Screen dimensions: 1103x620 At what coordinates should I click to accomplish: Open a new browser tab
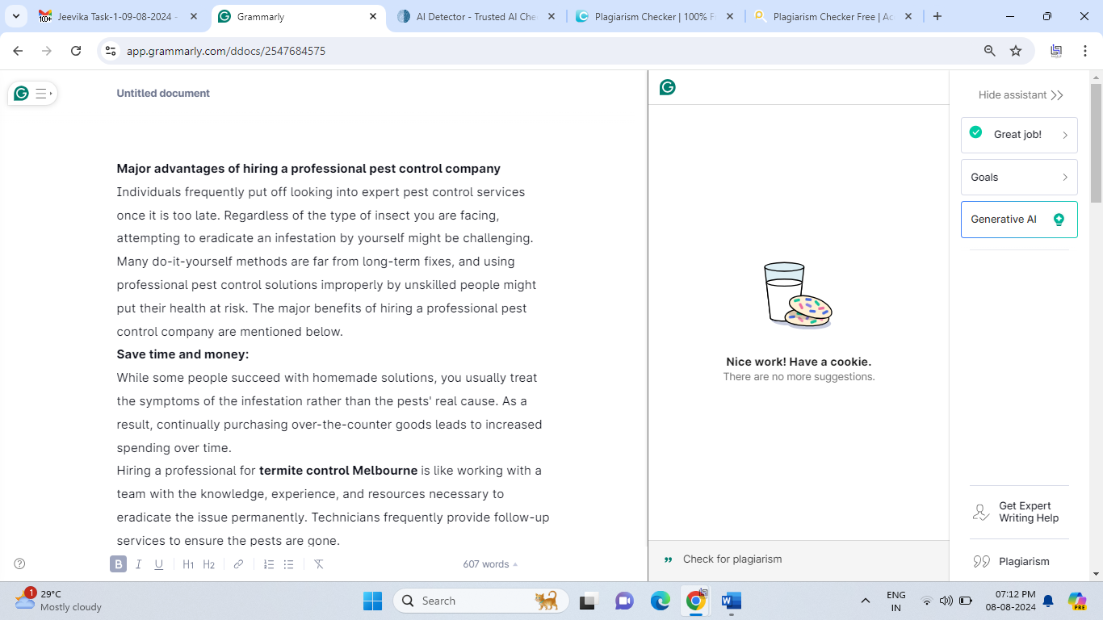937,16
